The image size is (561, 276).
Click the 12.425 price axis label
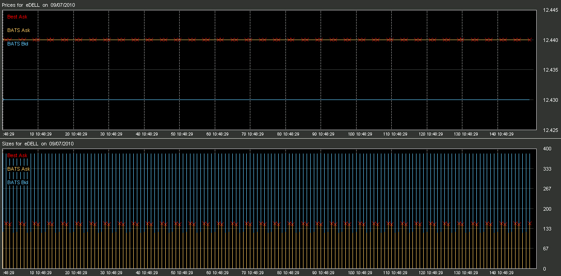(551, 130)
